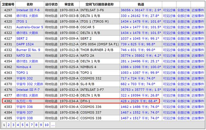Click 可见过境 in the 东方红一号 row
206x130 pixels.
coord(169,101)
